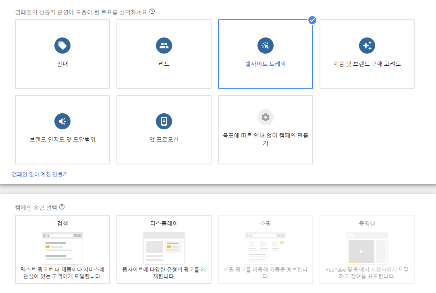Image resolution: width=436 pixels, height=293 pixels.
Task: Click the 검색 ad preview thumbnail
Action: tap(62, 248)
